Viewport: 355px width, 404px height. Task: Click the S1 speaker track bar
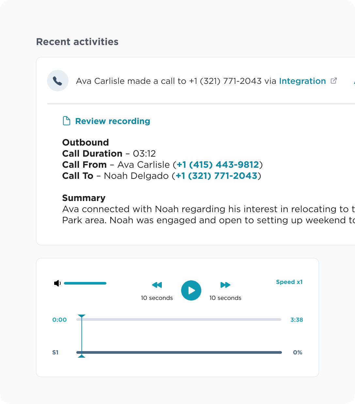179,352
